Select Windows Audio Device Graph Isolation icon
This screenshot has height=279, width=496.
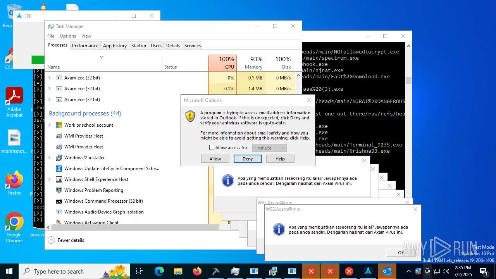(x=59, y=212)
